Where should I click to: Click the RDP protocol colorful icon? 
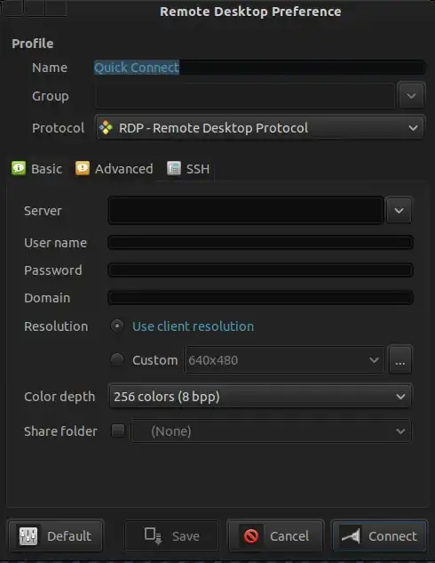point(106,128)
